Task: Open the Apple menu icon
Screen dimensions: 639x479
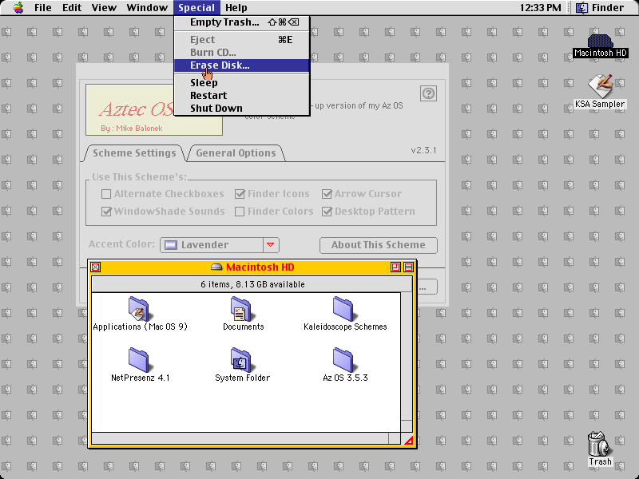Action: pyautogui.click(x=18, y=8)
